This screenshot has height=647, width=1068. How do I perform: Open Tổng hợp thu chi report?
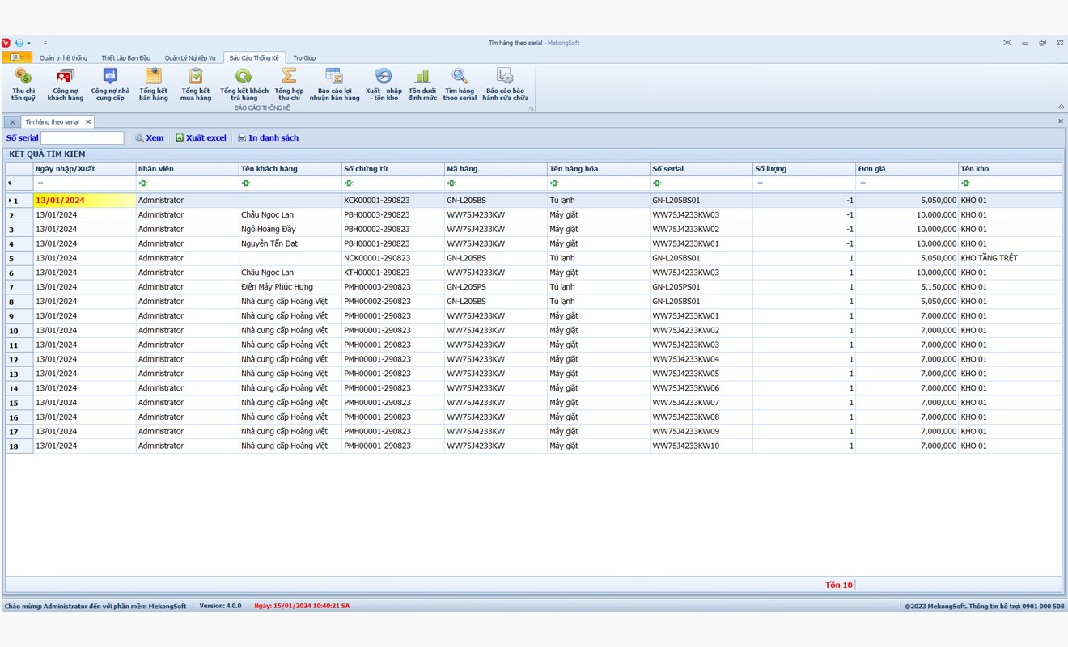[x=289, y=84]
